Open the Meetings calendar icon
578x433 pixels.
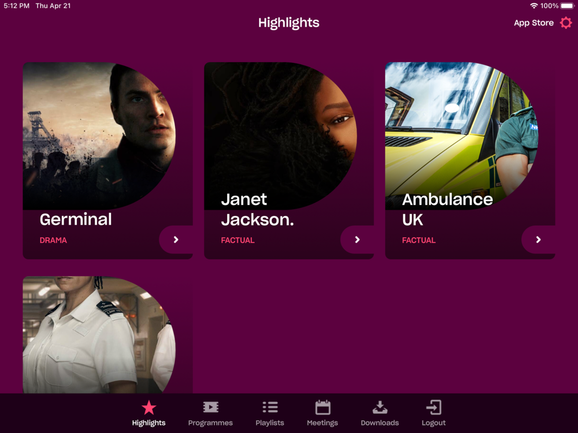pos(323,407)
